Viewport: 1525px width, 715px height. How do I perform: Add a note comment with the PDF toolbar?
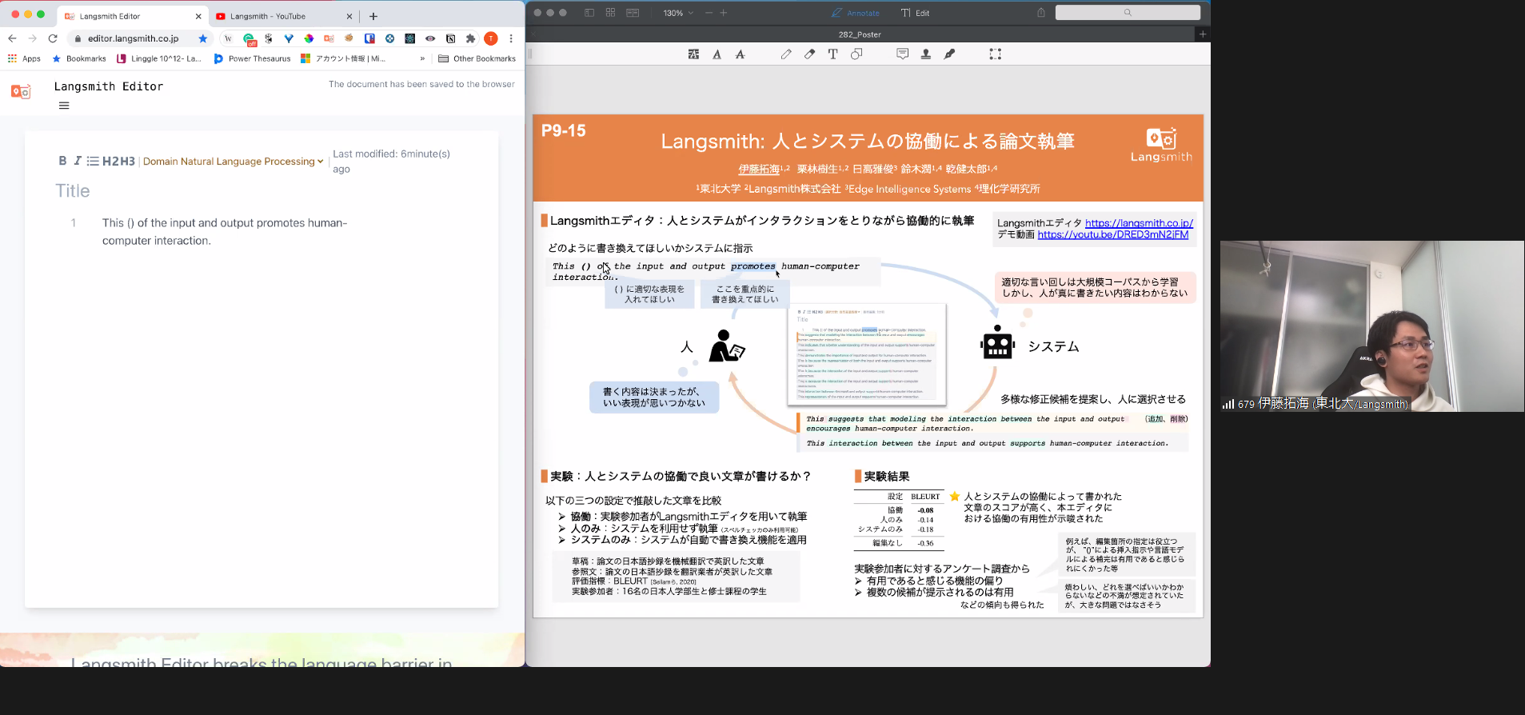[902, 54]
